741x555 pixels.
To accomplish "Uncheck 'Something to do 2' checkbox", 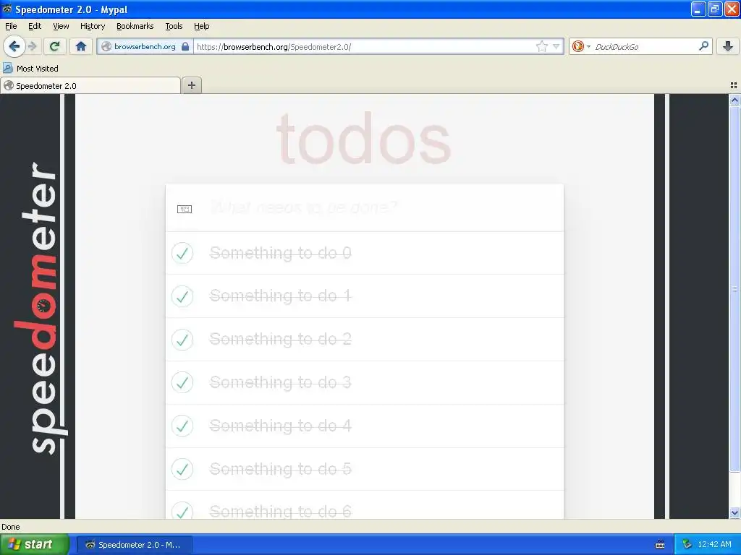I will tap(182, 340).
